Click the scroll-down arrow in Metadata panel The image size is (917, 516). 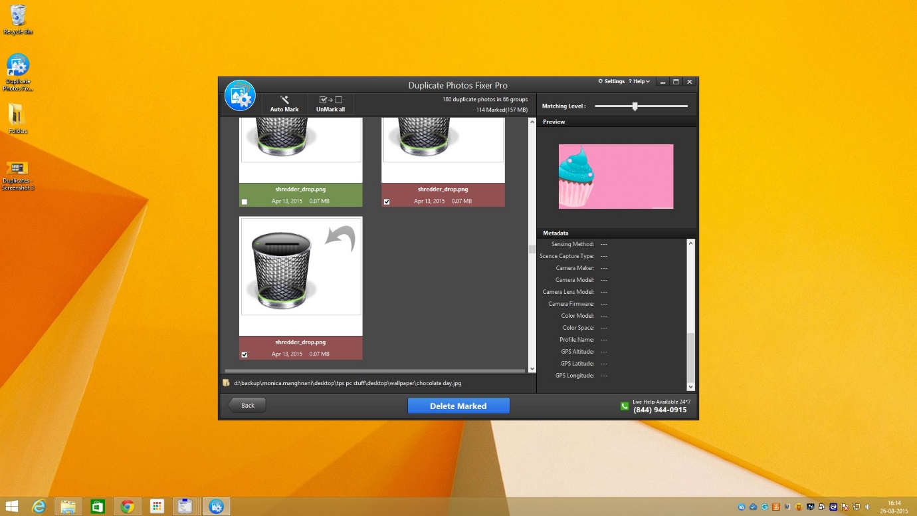[690, 386]
